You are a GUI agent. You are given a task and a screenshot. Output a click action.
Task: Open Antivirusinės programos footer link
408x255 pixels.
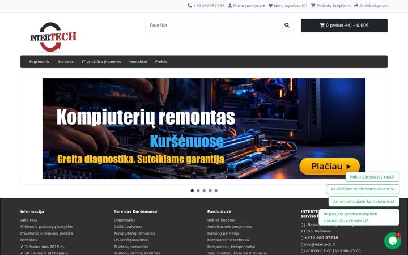[x=229, y=227]
